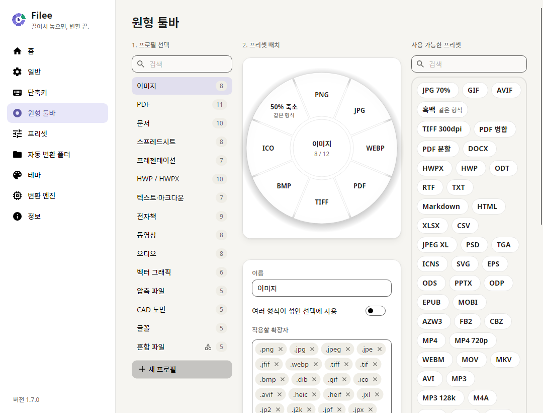Click the profile search input field

[182, 64]
